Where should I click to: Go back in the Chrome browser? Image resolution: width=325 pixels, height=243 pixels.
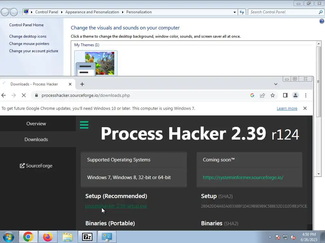tap(3, 95)
